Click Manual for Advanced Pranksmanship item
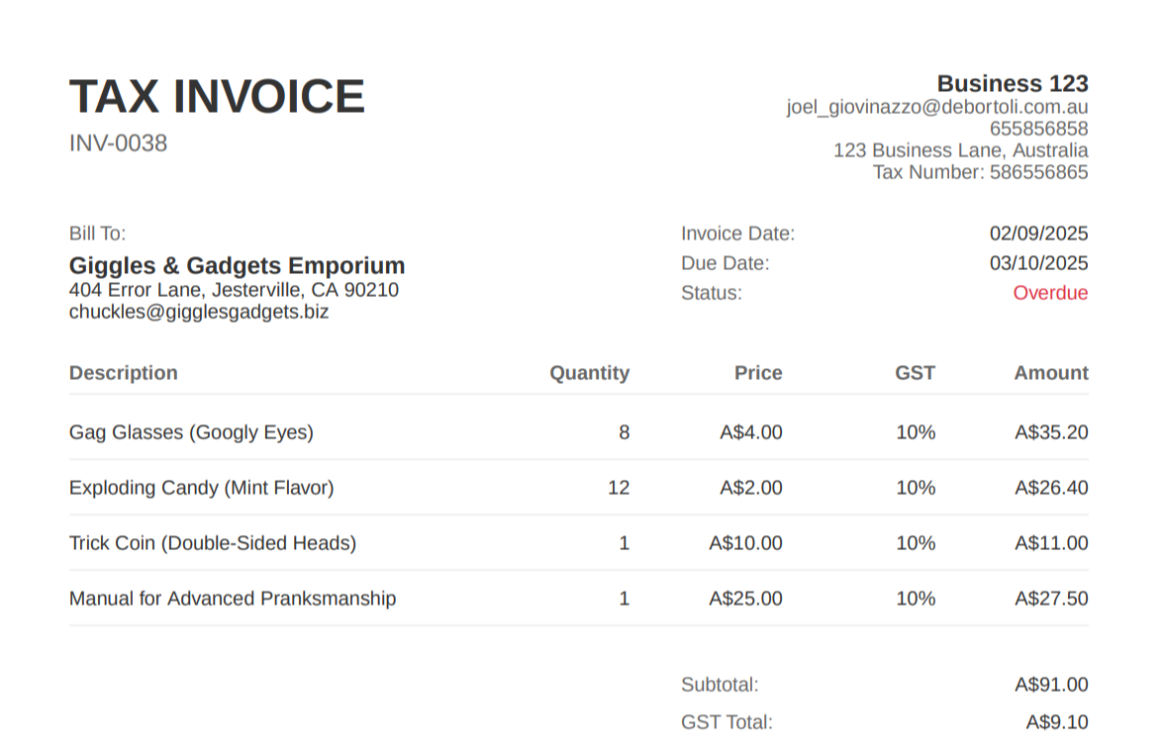Viewport: 1164px width, 746px height. [233, 599]
